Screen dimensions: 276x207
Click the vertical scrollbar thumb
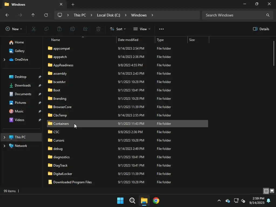tap(274, 53)
